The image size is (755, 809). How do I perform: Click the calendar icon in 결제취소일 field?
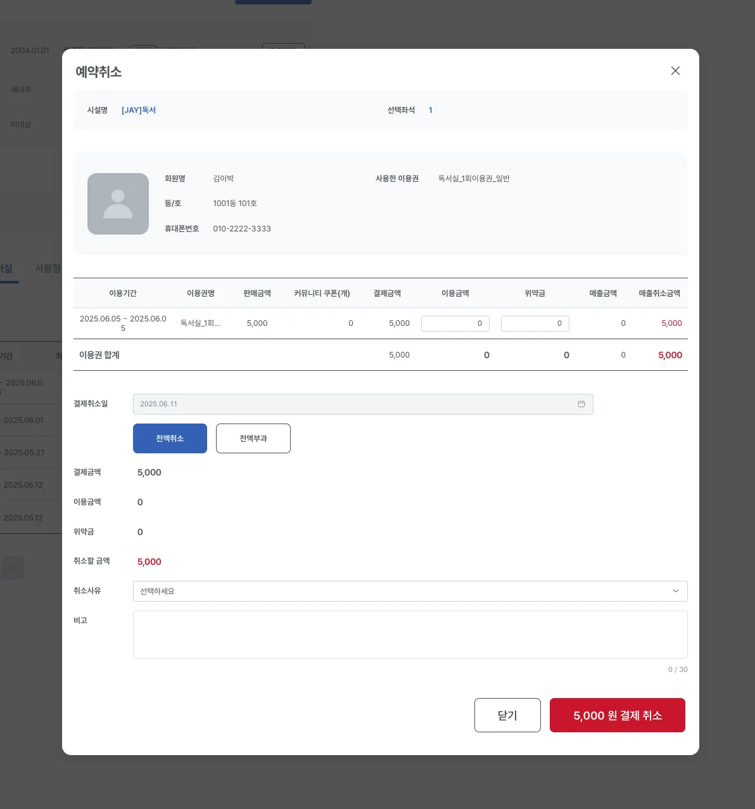581,404
